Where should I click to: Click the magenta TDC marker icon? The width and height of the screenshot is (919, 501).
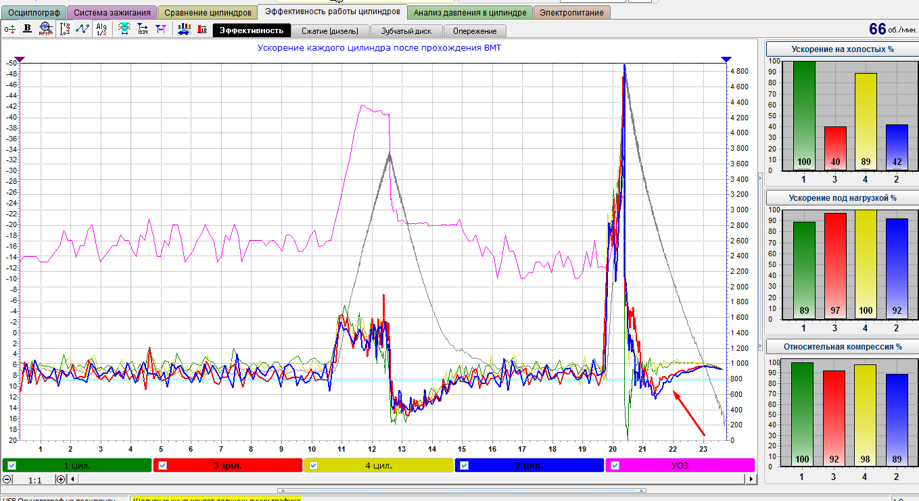click(x=160, y=28)
